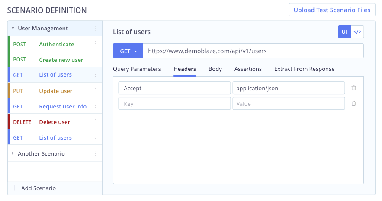The width and height of the screenshot is (382, 201).
Task: Collapse the User Management scenario
Action: click(13, 29)
